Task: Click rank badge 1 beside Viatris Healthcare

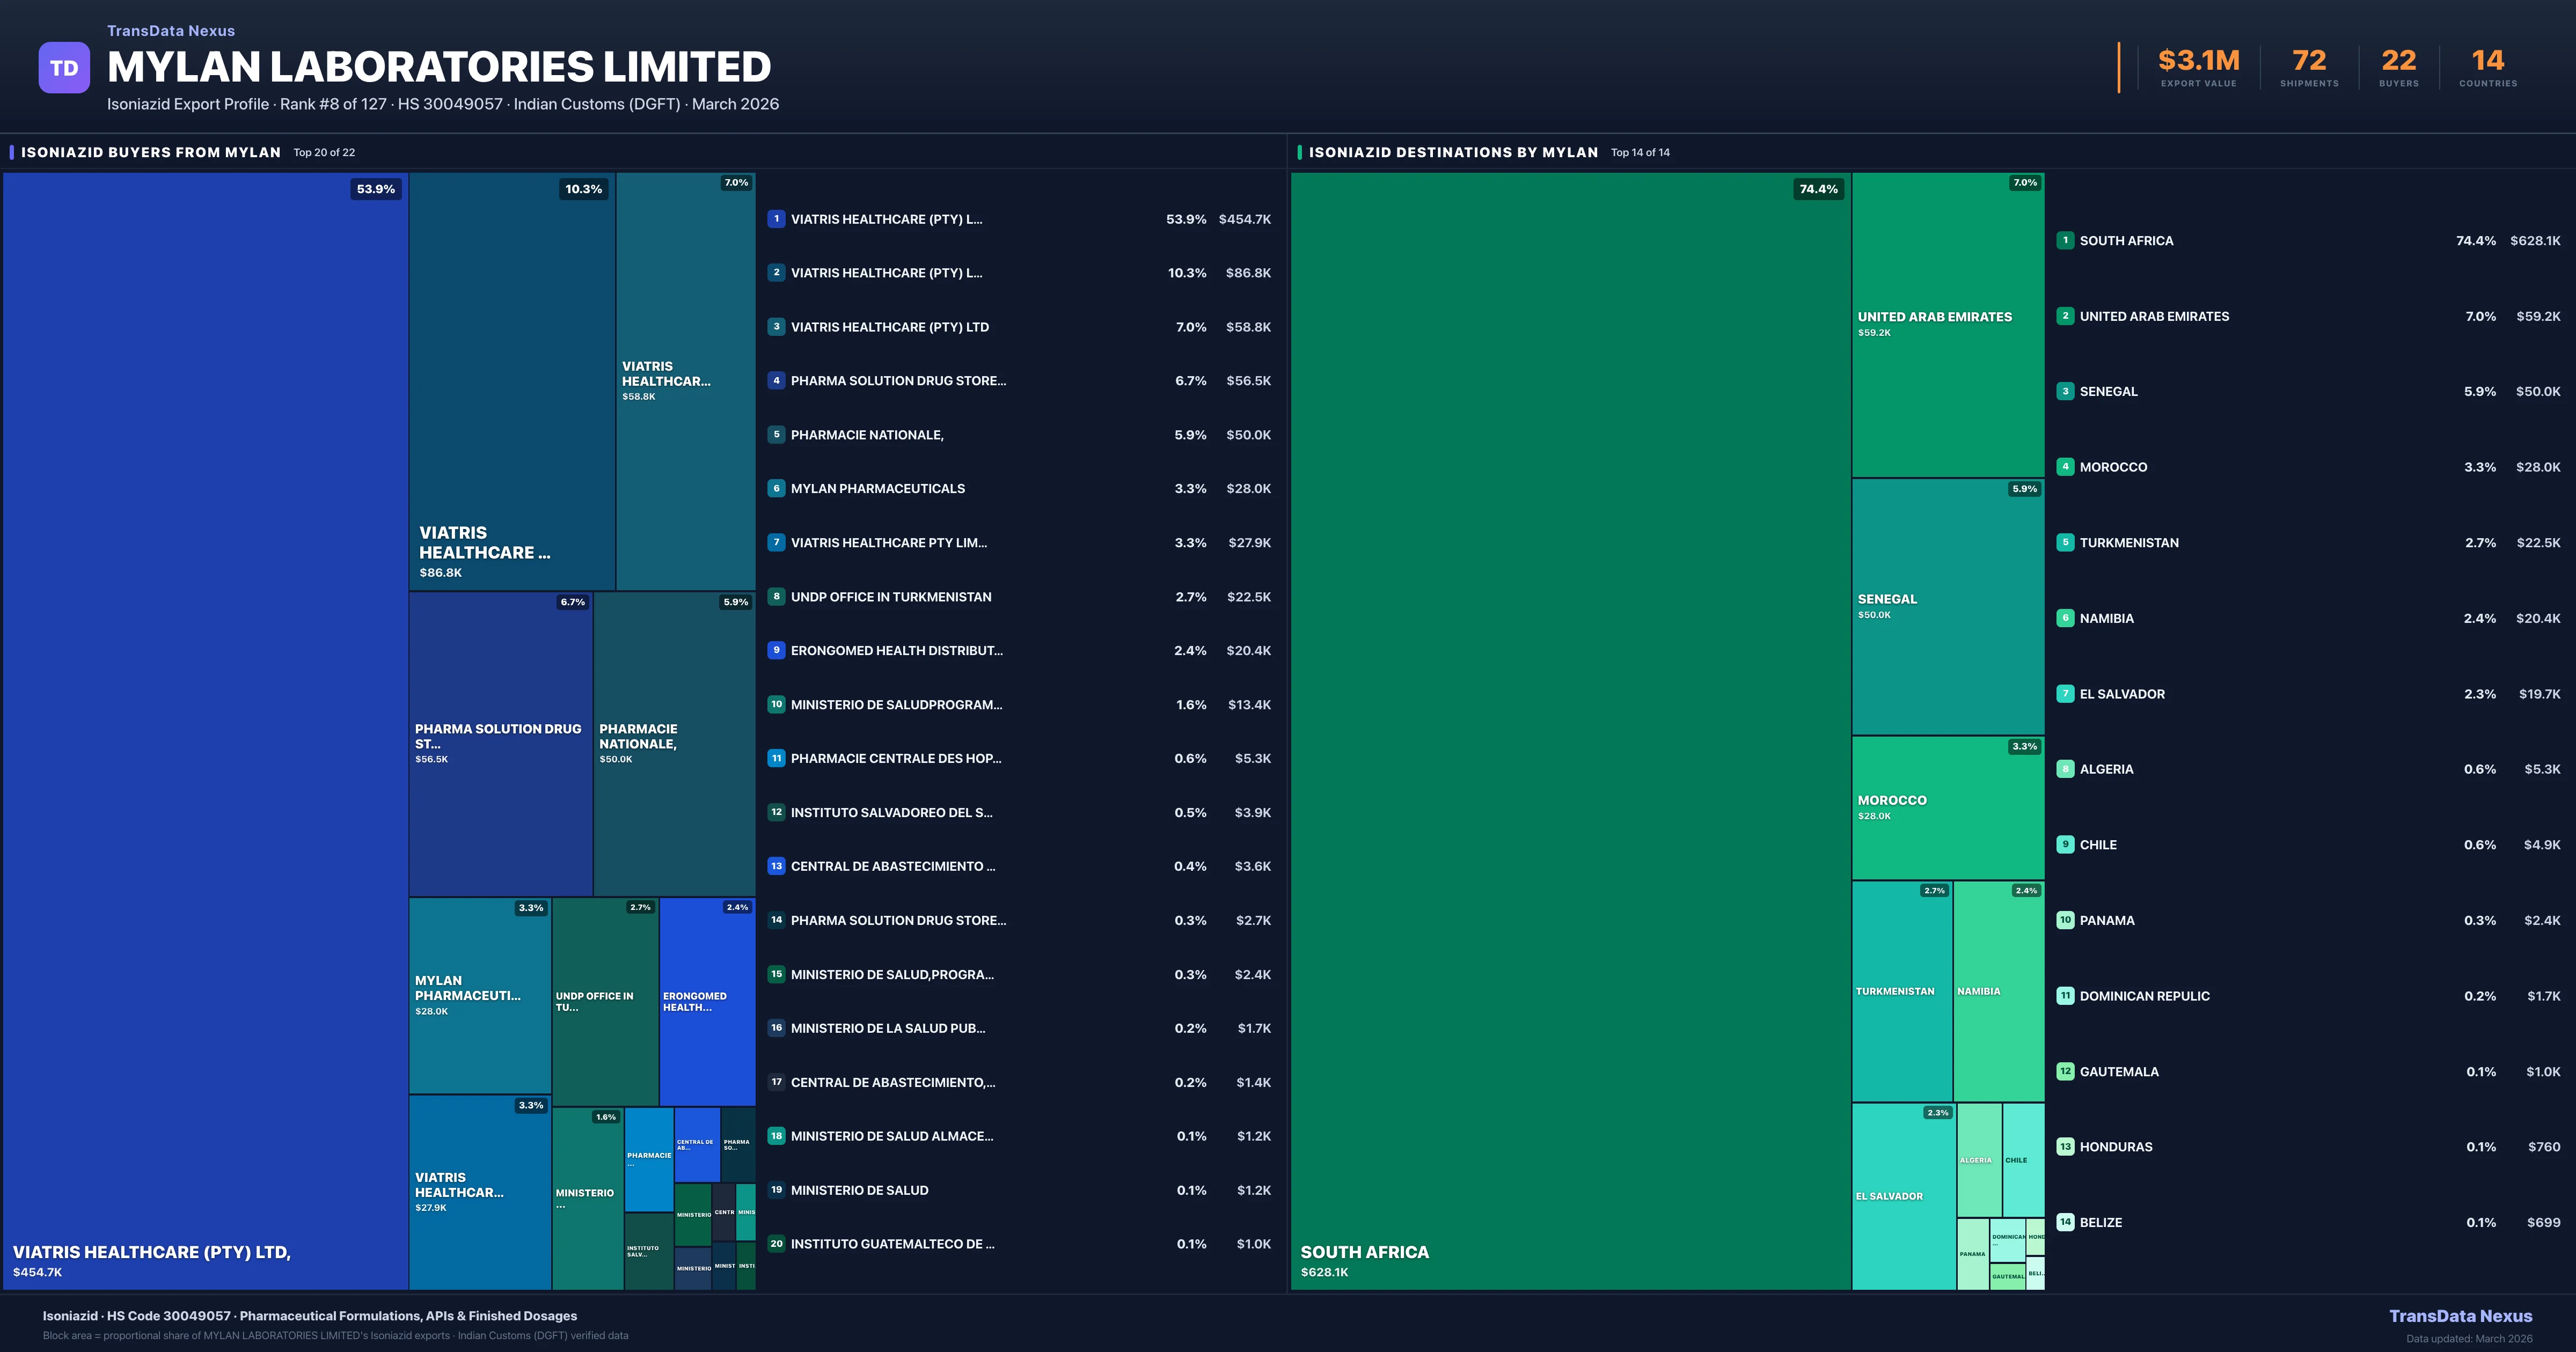Action: 776,219
